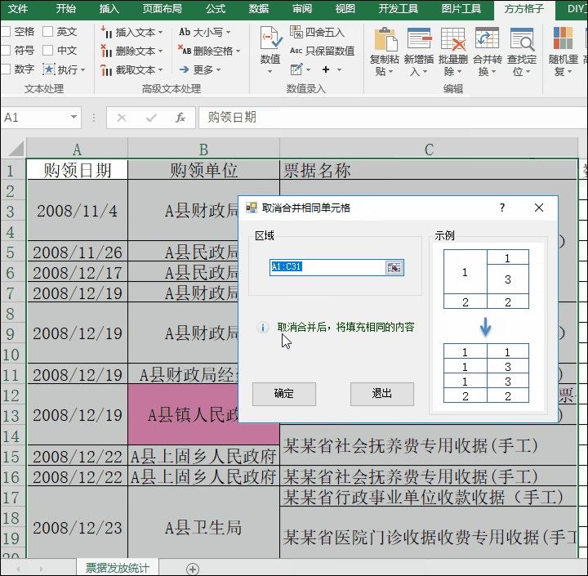588x576 pixels.
Task: Click the 退出 button in dialog
Action: 381,394
